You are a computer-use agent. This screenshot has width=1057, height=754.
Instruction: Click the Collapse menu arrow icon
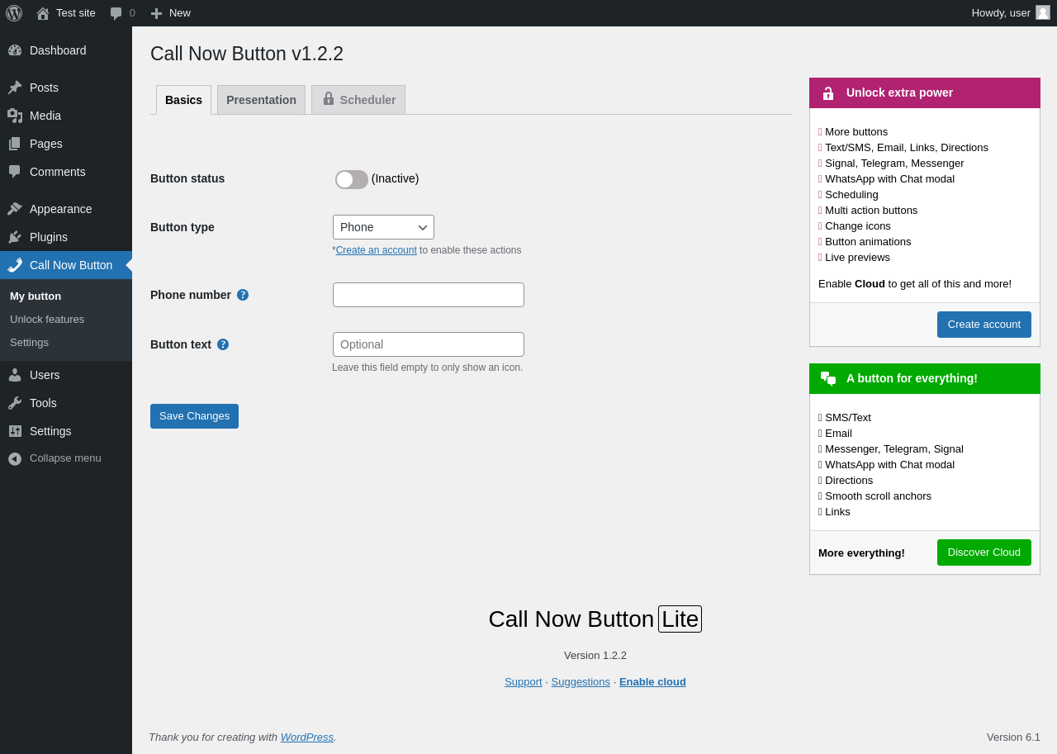tap(15, 458)
